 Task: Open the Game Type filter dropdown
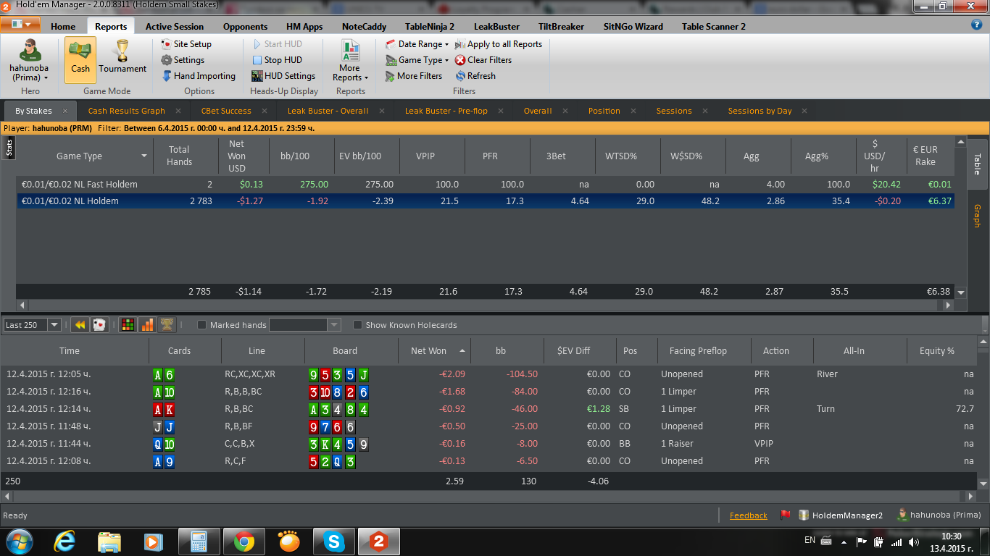417,60
